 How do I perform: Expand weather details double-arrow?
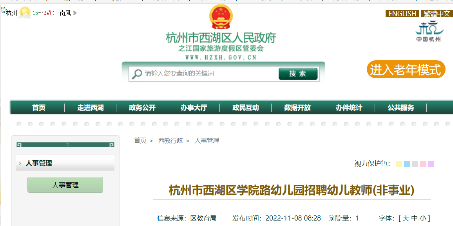coord(74,13)
